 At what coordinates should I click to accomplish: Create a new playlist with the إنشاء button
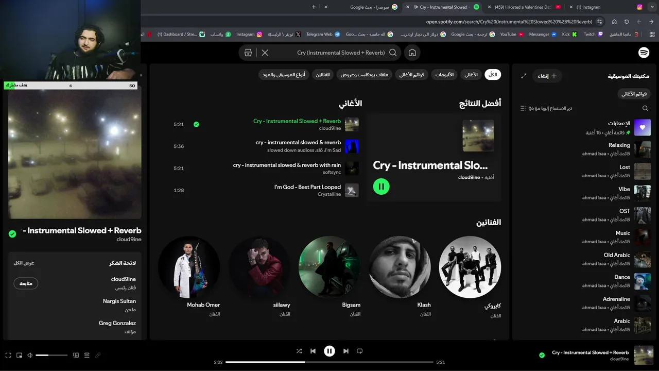tap(547, 76)
